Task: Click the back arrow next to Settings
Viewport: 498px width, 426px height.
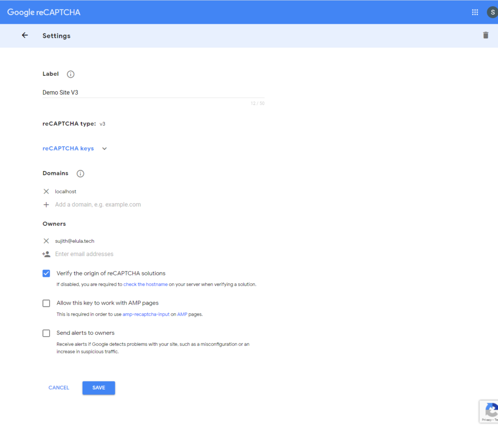Action: [25, 35]
